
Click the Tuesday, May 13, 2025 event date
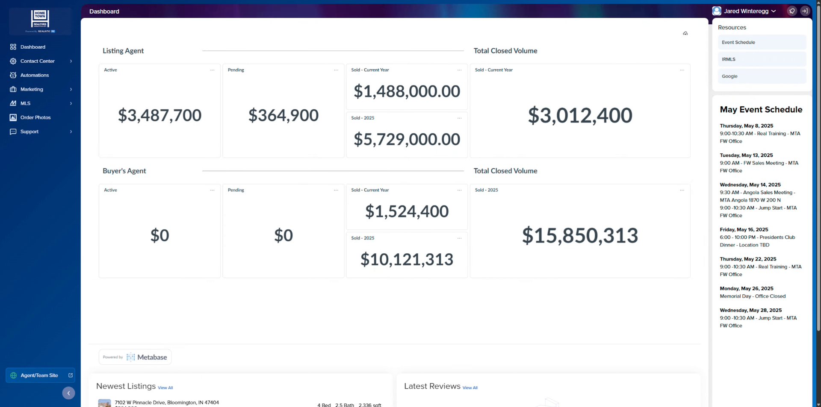point(746,155)
